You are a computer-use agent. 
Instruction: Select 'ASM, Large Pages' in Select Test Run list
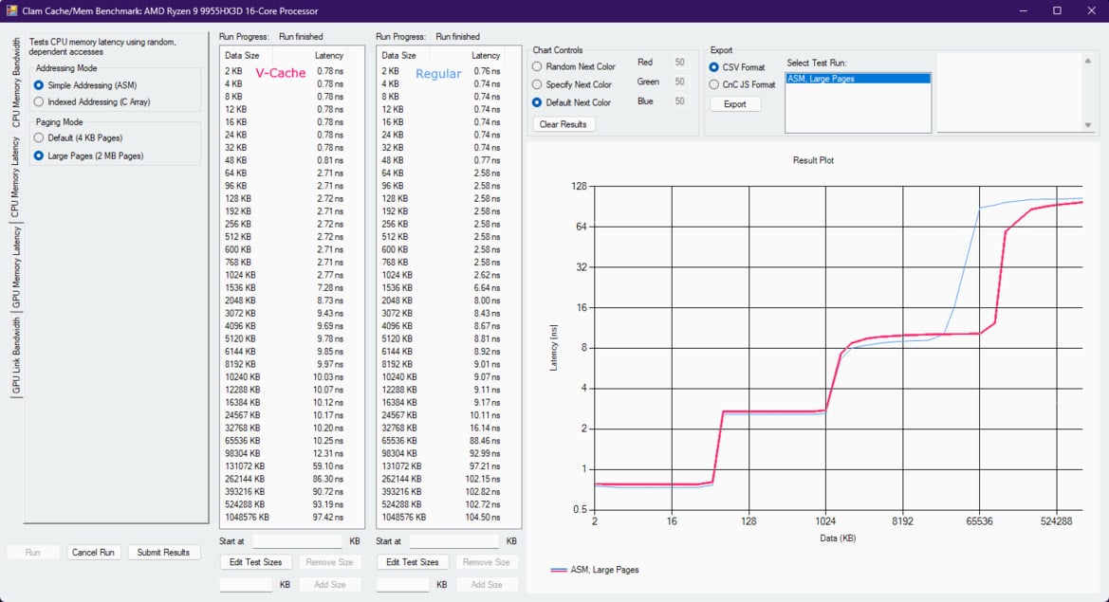click(858, 79)
